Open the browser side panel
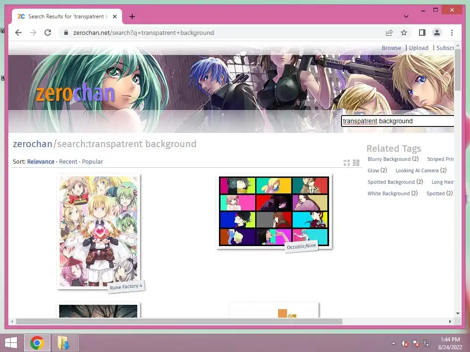470x352 pixels. click(x=422, y=33)
